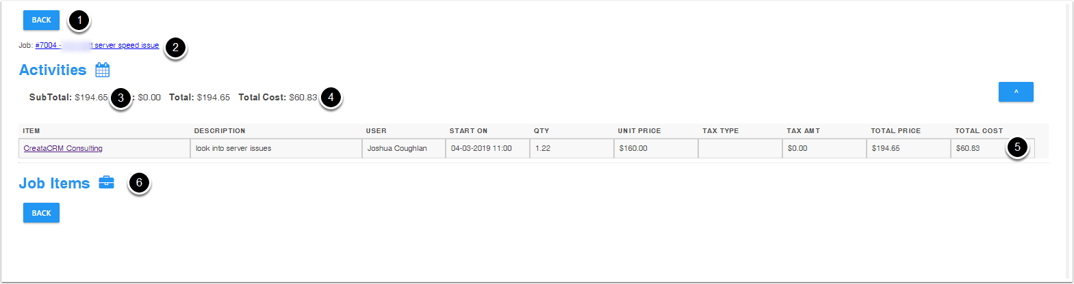This screenshot has height=284, width=1074.
Task: Click the Activities heading
Action: (x=53, y=70)
